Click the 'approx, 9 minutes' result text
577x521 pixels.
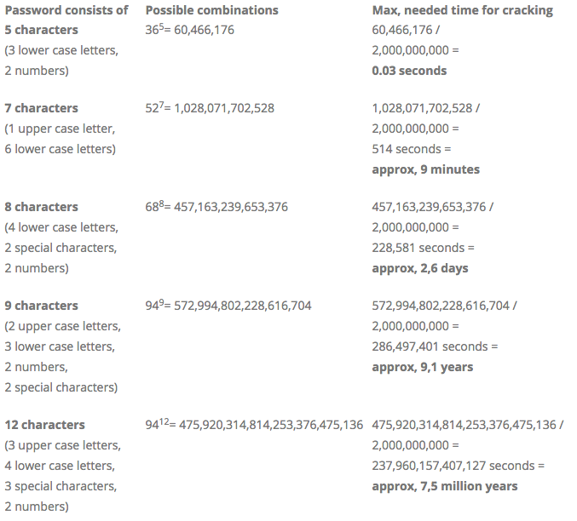pyautogui.click(x=426, y=169)
